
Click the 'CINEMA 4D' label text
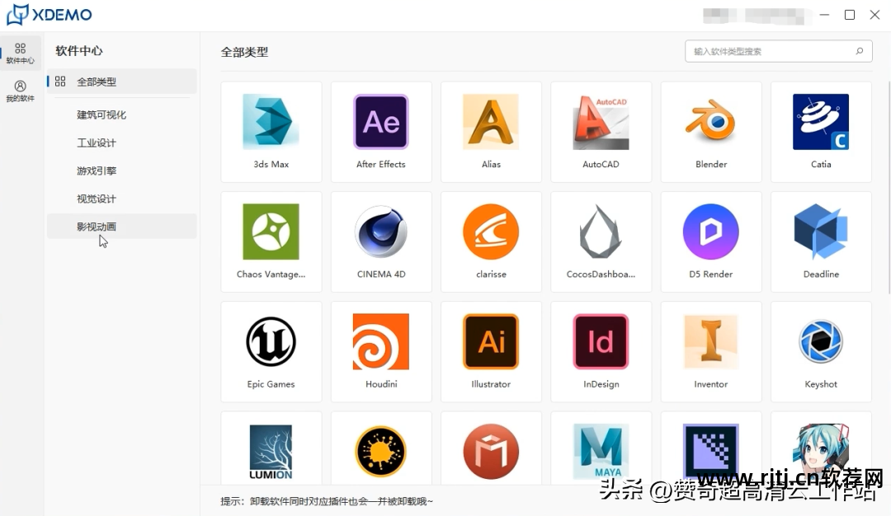click(x=380, y=274)
